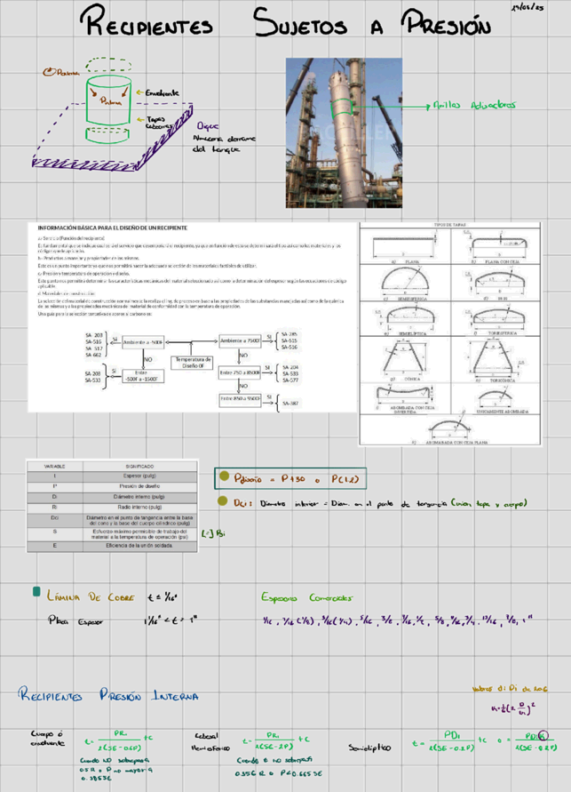Select the 'TORICONICA' head caption

[x=502, y=380]
